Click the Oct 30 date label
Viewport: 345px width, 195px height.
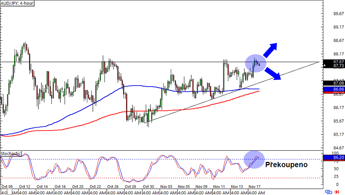point(148,187)
